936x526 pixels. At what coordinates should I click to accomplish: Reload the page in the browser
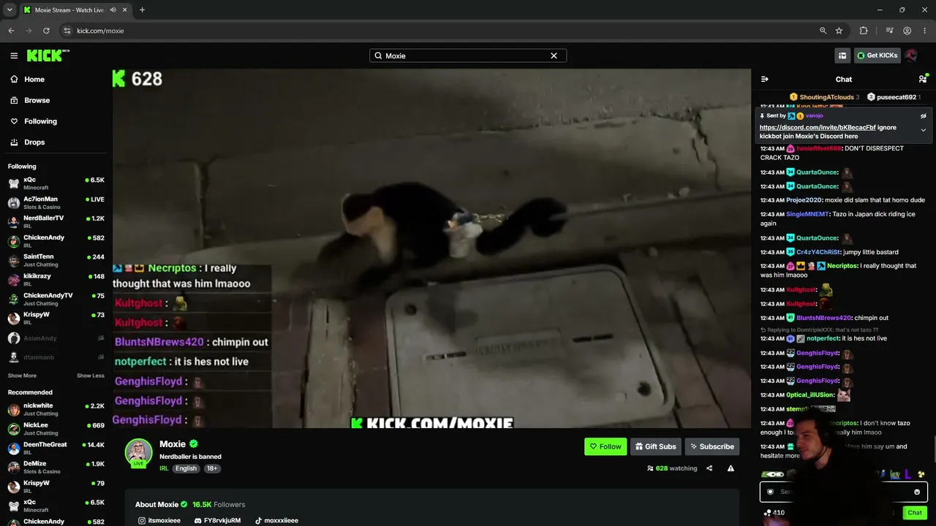click(46, 31)
